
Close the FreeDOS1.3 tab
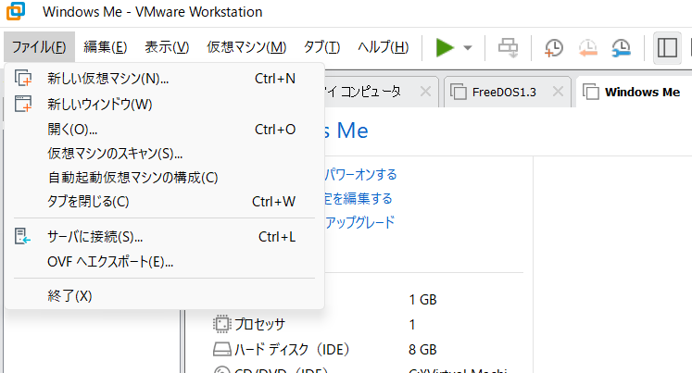[558, 92]
